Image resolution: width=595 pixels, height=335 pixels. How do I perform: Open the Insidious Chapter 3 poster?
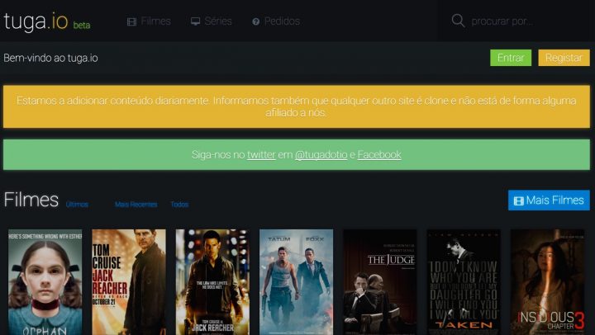[x=547, y=282]
